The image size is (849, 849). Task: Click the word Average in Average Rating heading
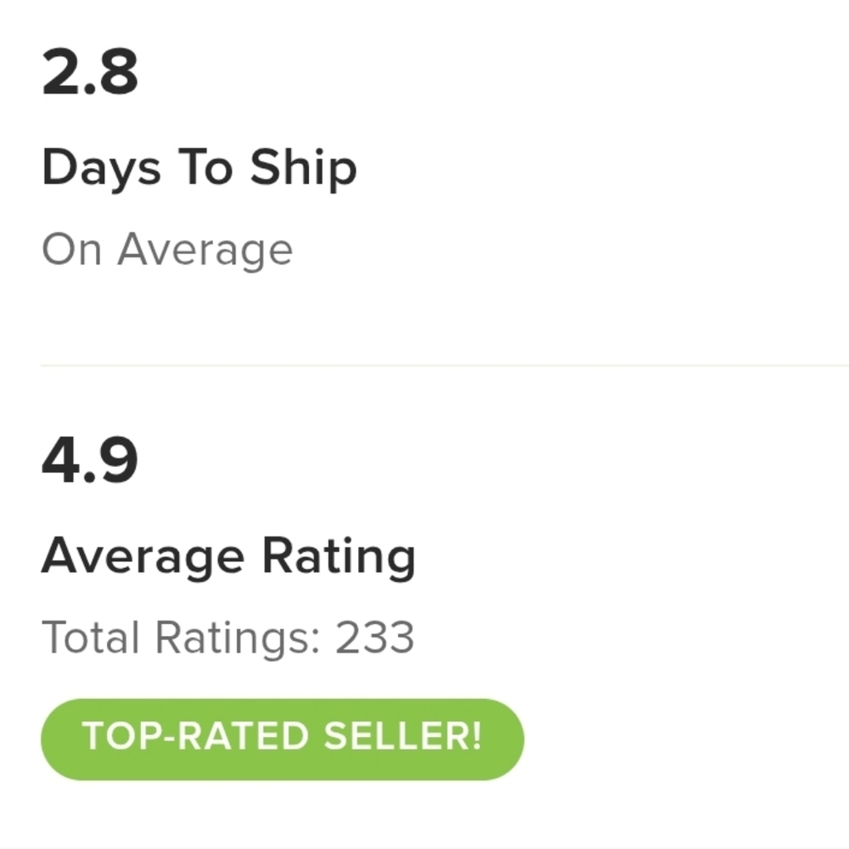pyautogui.click(x=143, y=559)
